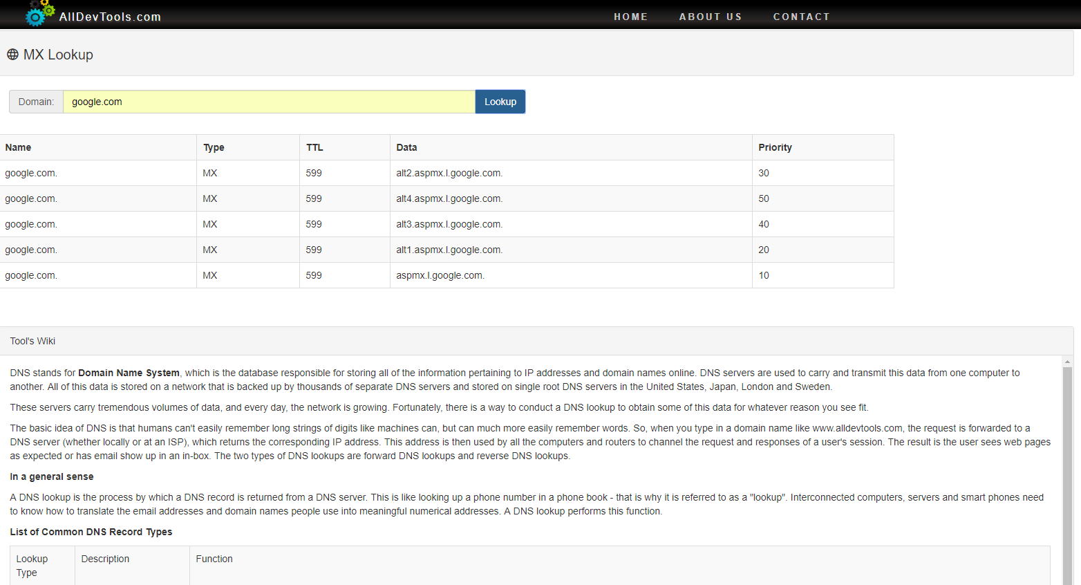Click the Name column header
1081x585 pixels.
(98, 147)
